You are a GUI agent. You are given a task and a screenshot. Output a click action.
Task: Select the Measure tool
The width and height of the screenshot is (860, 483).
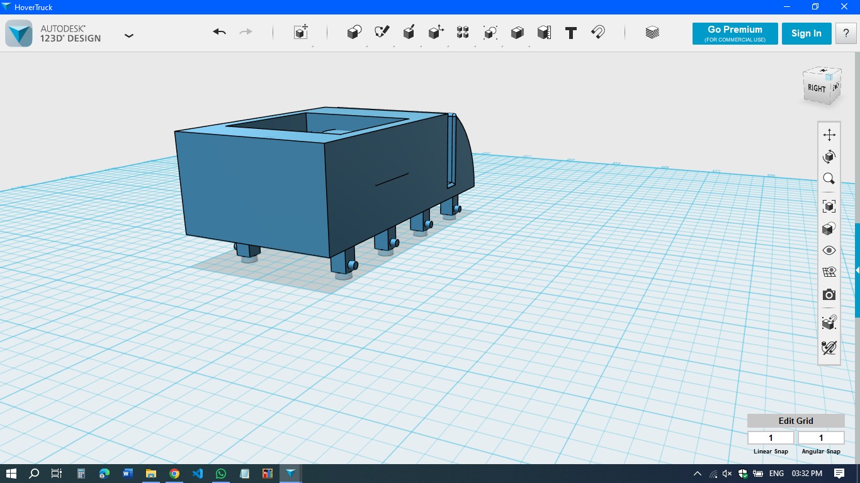545,32
